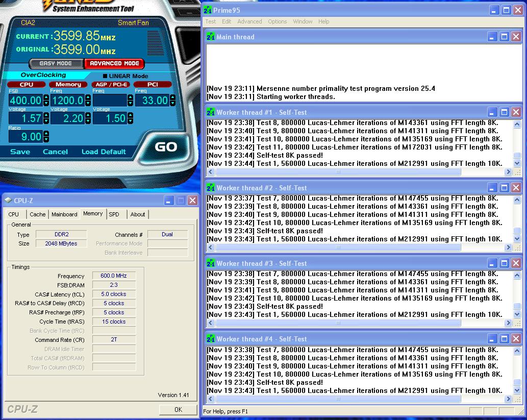Adjust the CPU Ratio 9.00 stepper
The image size is (527, 420).
[x=46, y=137]
